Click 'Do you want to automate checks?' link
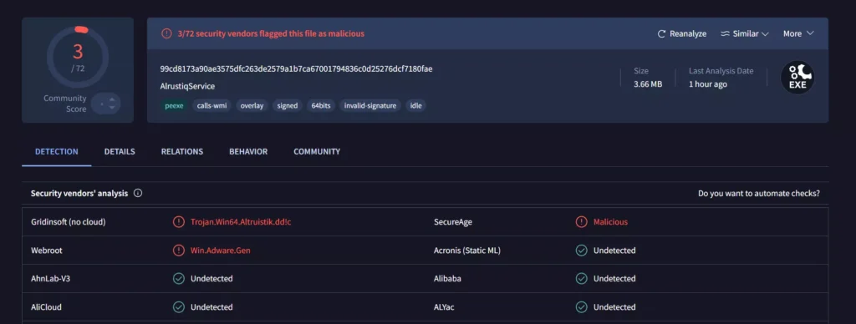 [x=759, y=193]
